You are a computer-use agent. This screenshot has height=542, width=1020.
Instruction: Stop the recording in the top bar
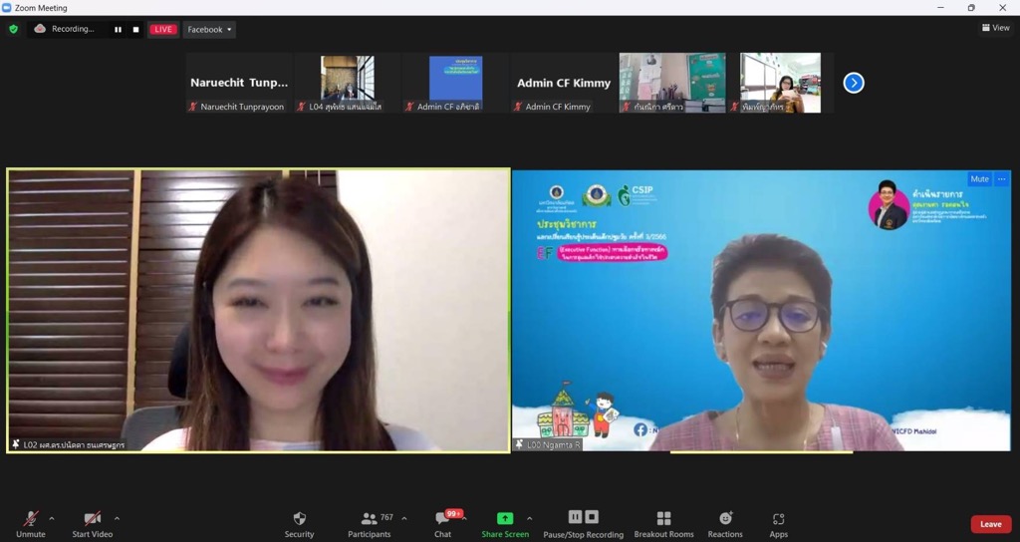click(135, 30)
